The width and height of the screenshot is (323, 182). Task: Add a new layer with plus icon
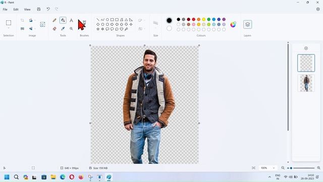click(x=306, y=48)
